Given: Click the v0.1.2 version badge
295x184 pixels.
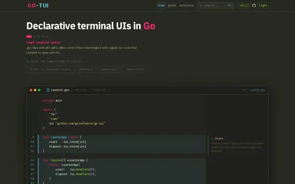Looking at the screenshot, I should pos(244,6).
